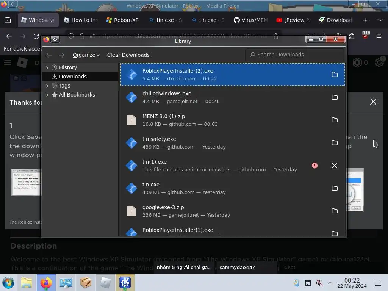Click Firefox icon in taskbar
This screenshot has height=291, width=388.
(46, 283)
